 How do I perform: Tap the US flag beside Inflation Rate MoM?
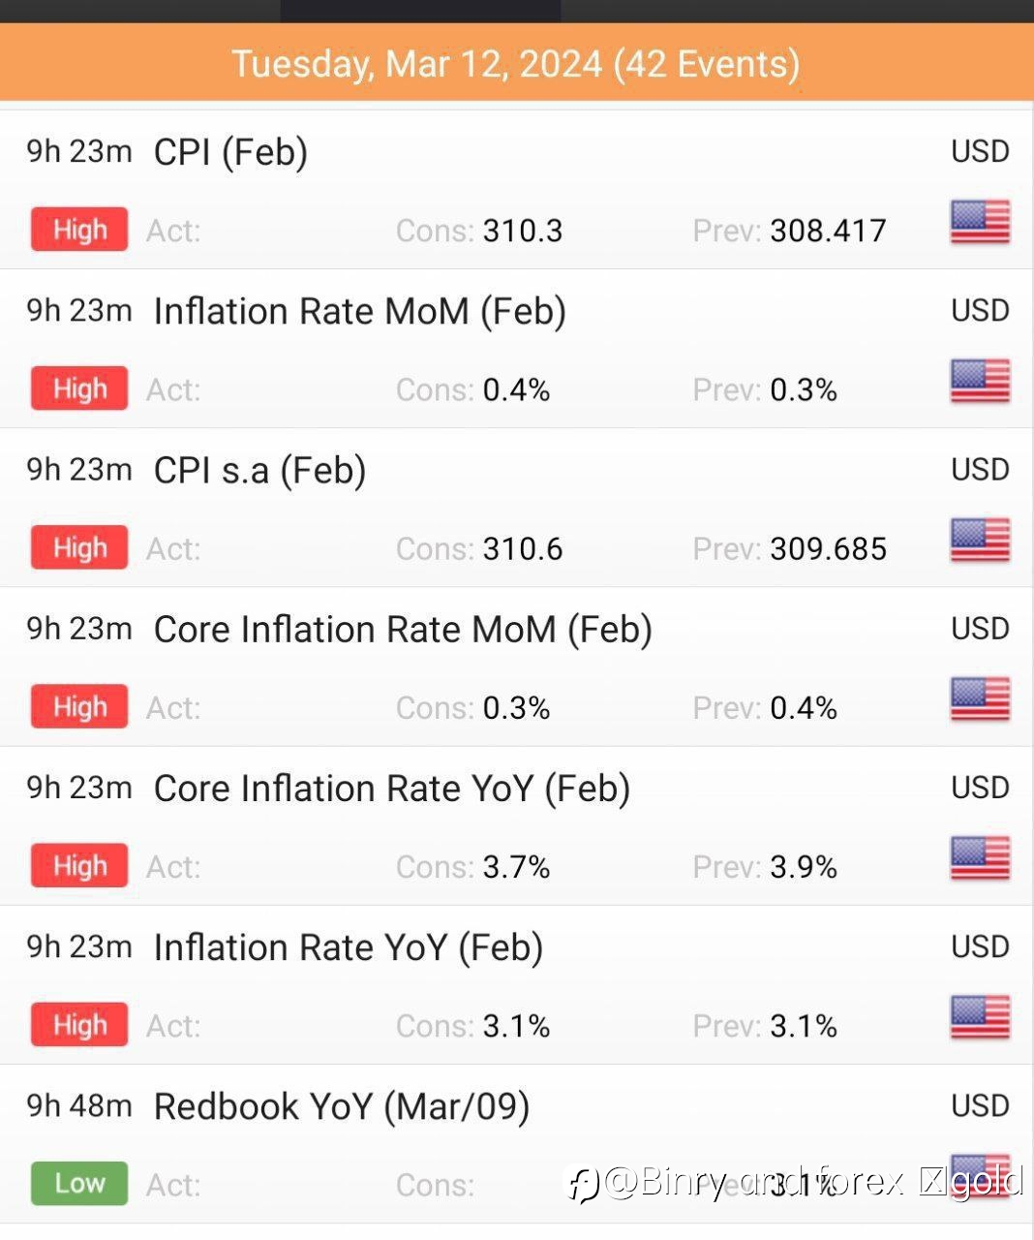[980, 382]
